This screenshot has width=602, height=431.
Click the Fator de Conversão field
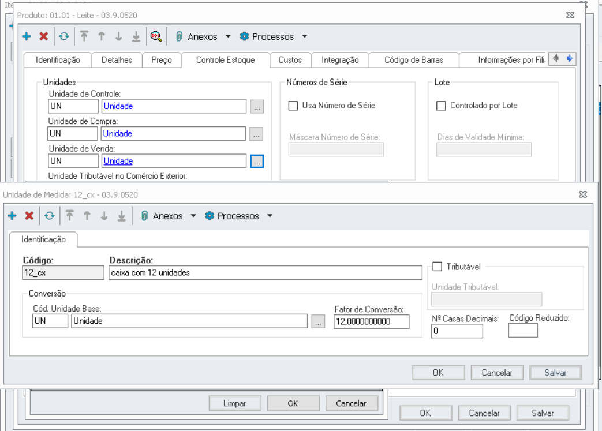pos(371,321)
